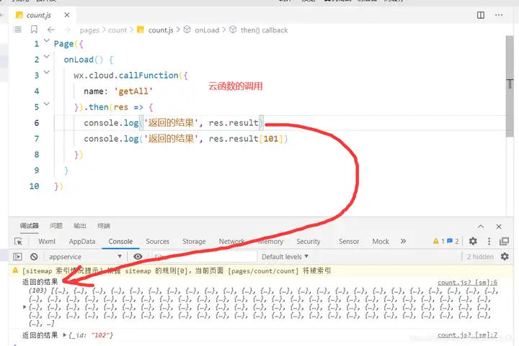Clear the console
The height and width of the screenshot is (346, 519).
(x=34, y=257)
